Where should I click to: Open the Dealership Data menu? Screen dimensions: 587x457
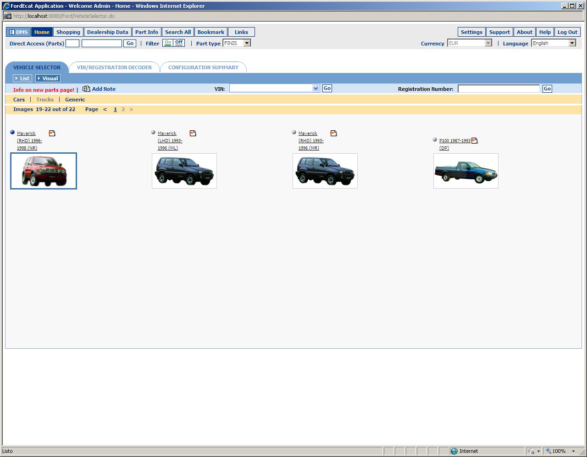point(108,32)
